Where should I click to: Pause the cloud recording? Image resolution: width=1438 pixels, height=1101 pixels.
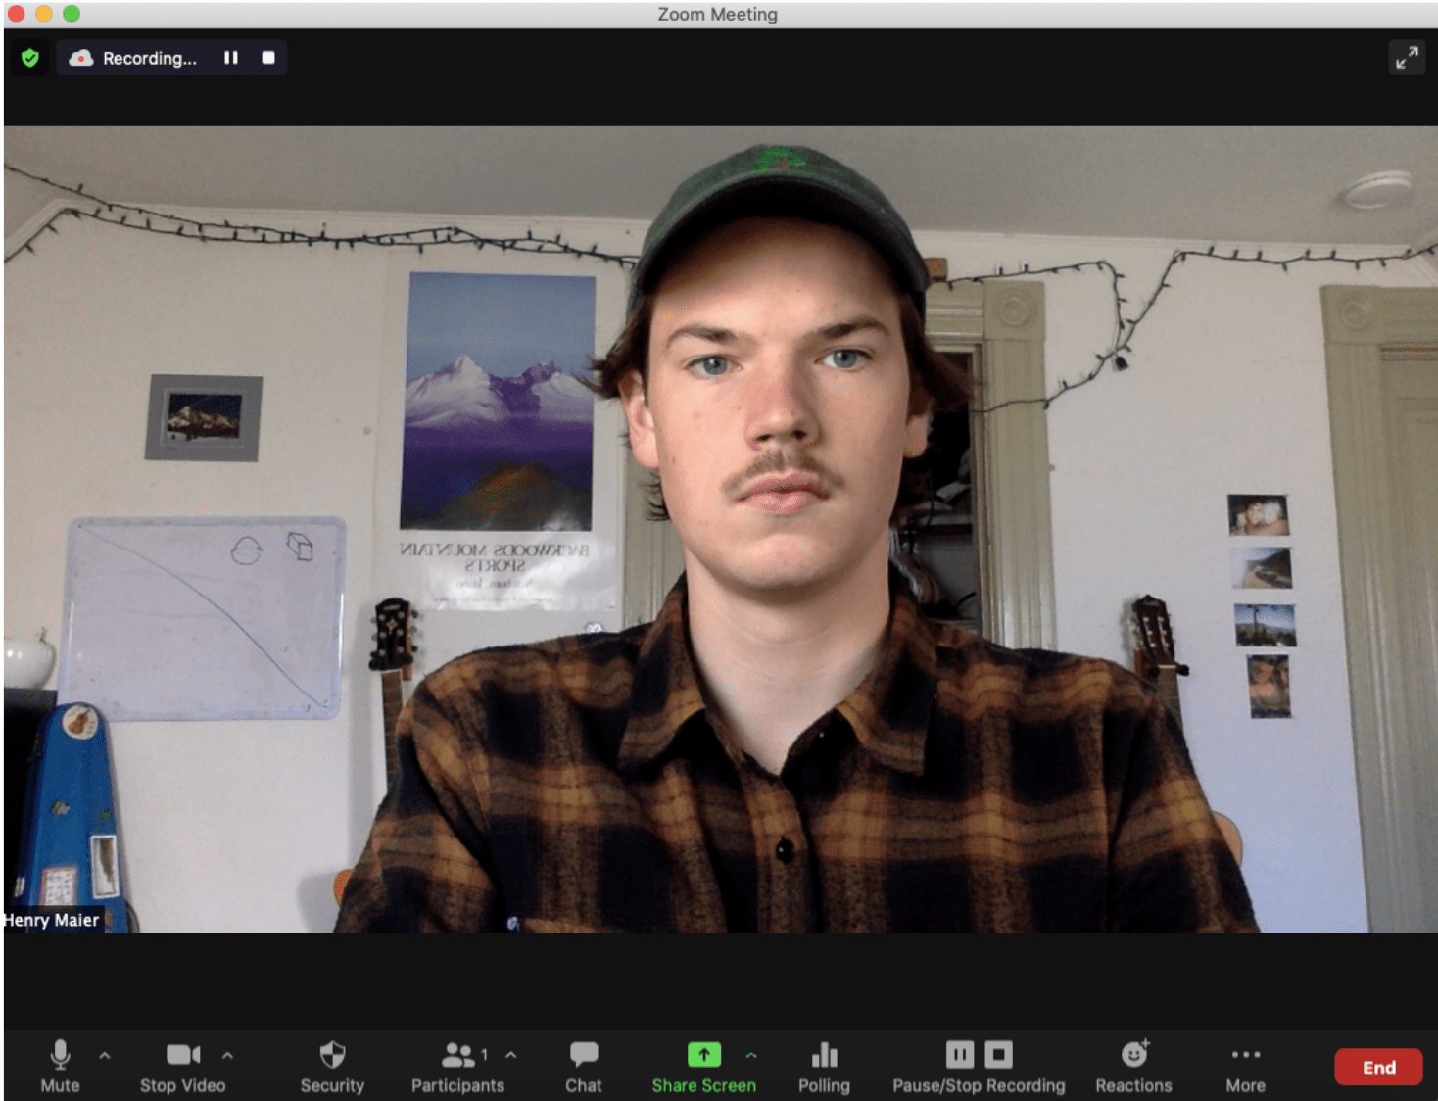click(x=959, y=1055)
